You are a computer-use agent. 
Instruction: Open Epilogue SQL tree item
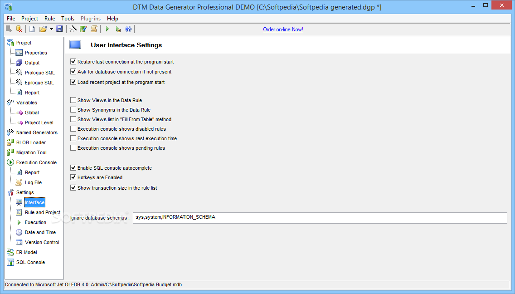pyautogui.click(x=39, y=83)
